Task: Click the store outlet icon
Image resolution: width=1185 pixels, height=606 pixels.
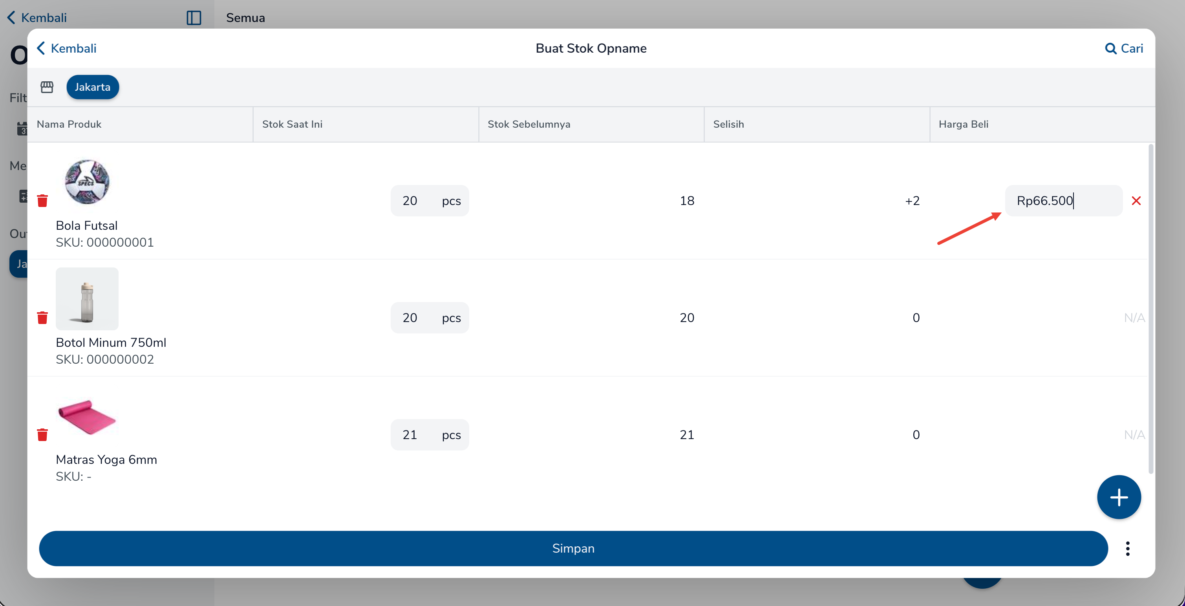Action: (47, 87)
